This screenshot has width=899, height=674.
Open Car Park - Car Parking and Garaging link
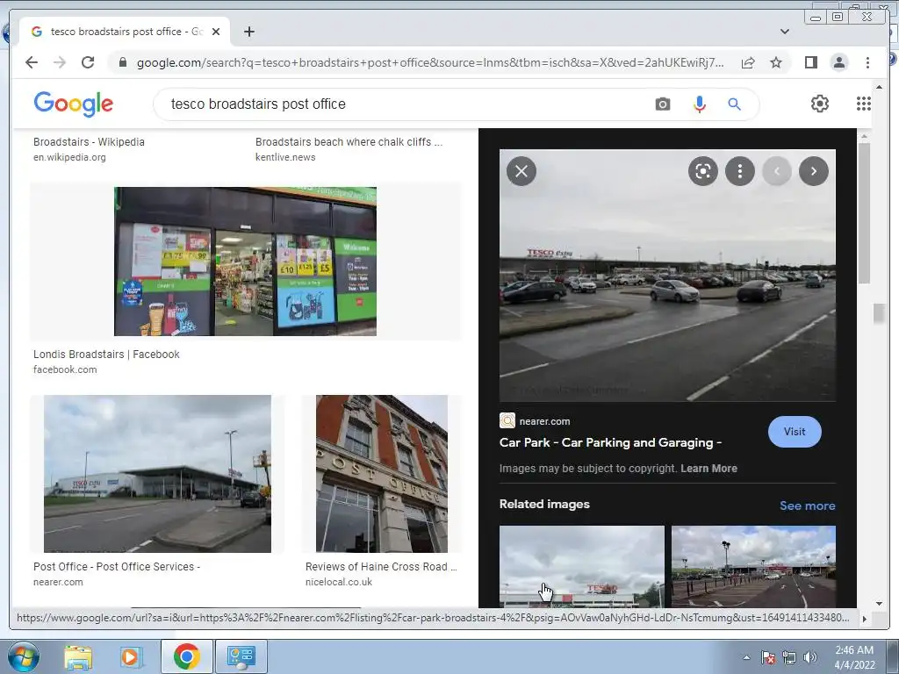click(610, 442)
